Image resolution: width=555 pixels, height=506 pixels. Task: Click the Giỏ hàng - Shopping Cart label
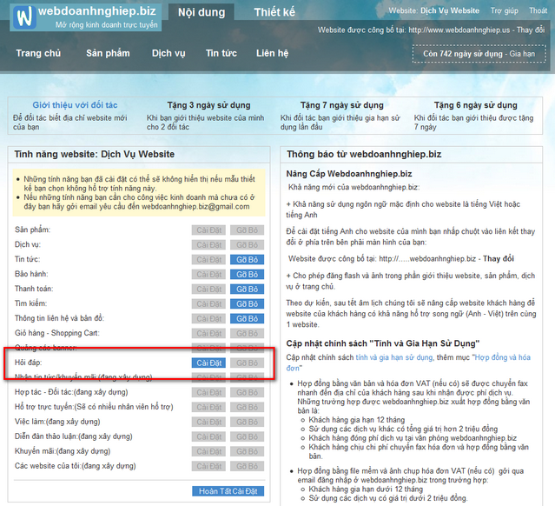point(57,333)
